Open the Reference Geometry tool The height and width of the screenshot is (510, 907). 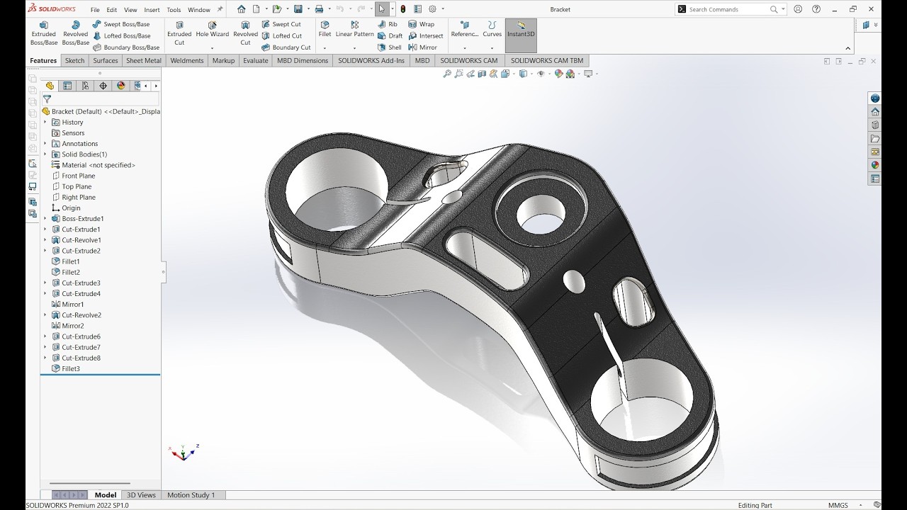(x=465, y=29)
